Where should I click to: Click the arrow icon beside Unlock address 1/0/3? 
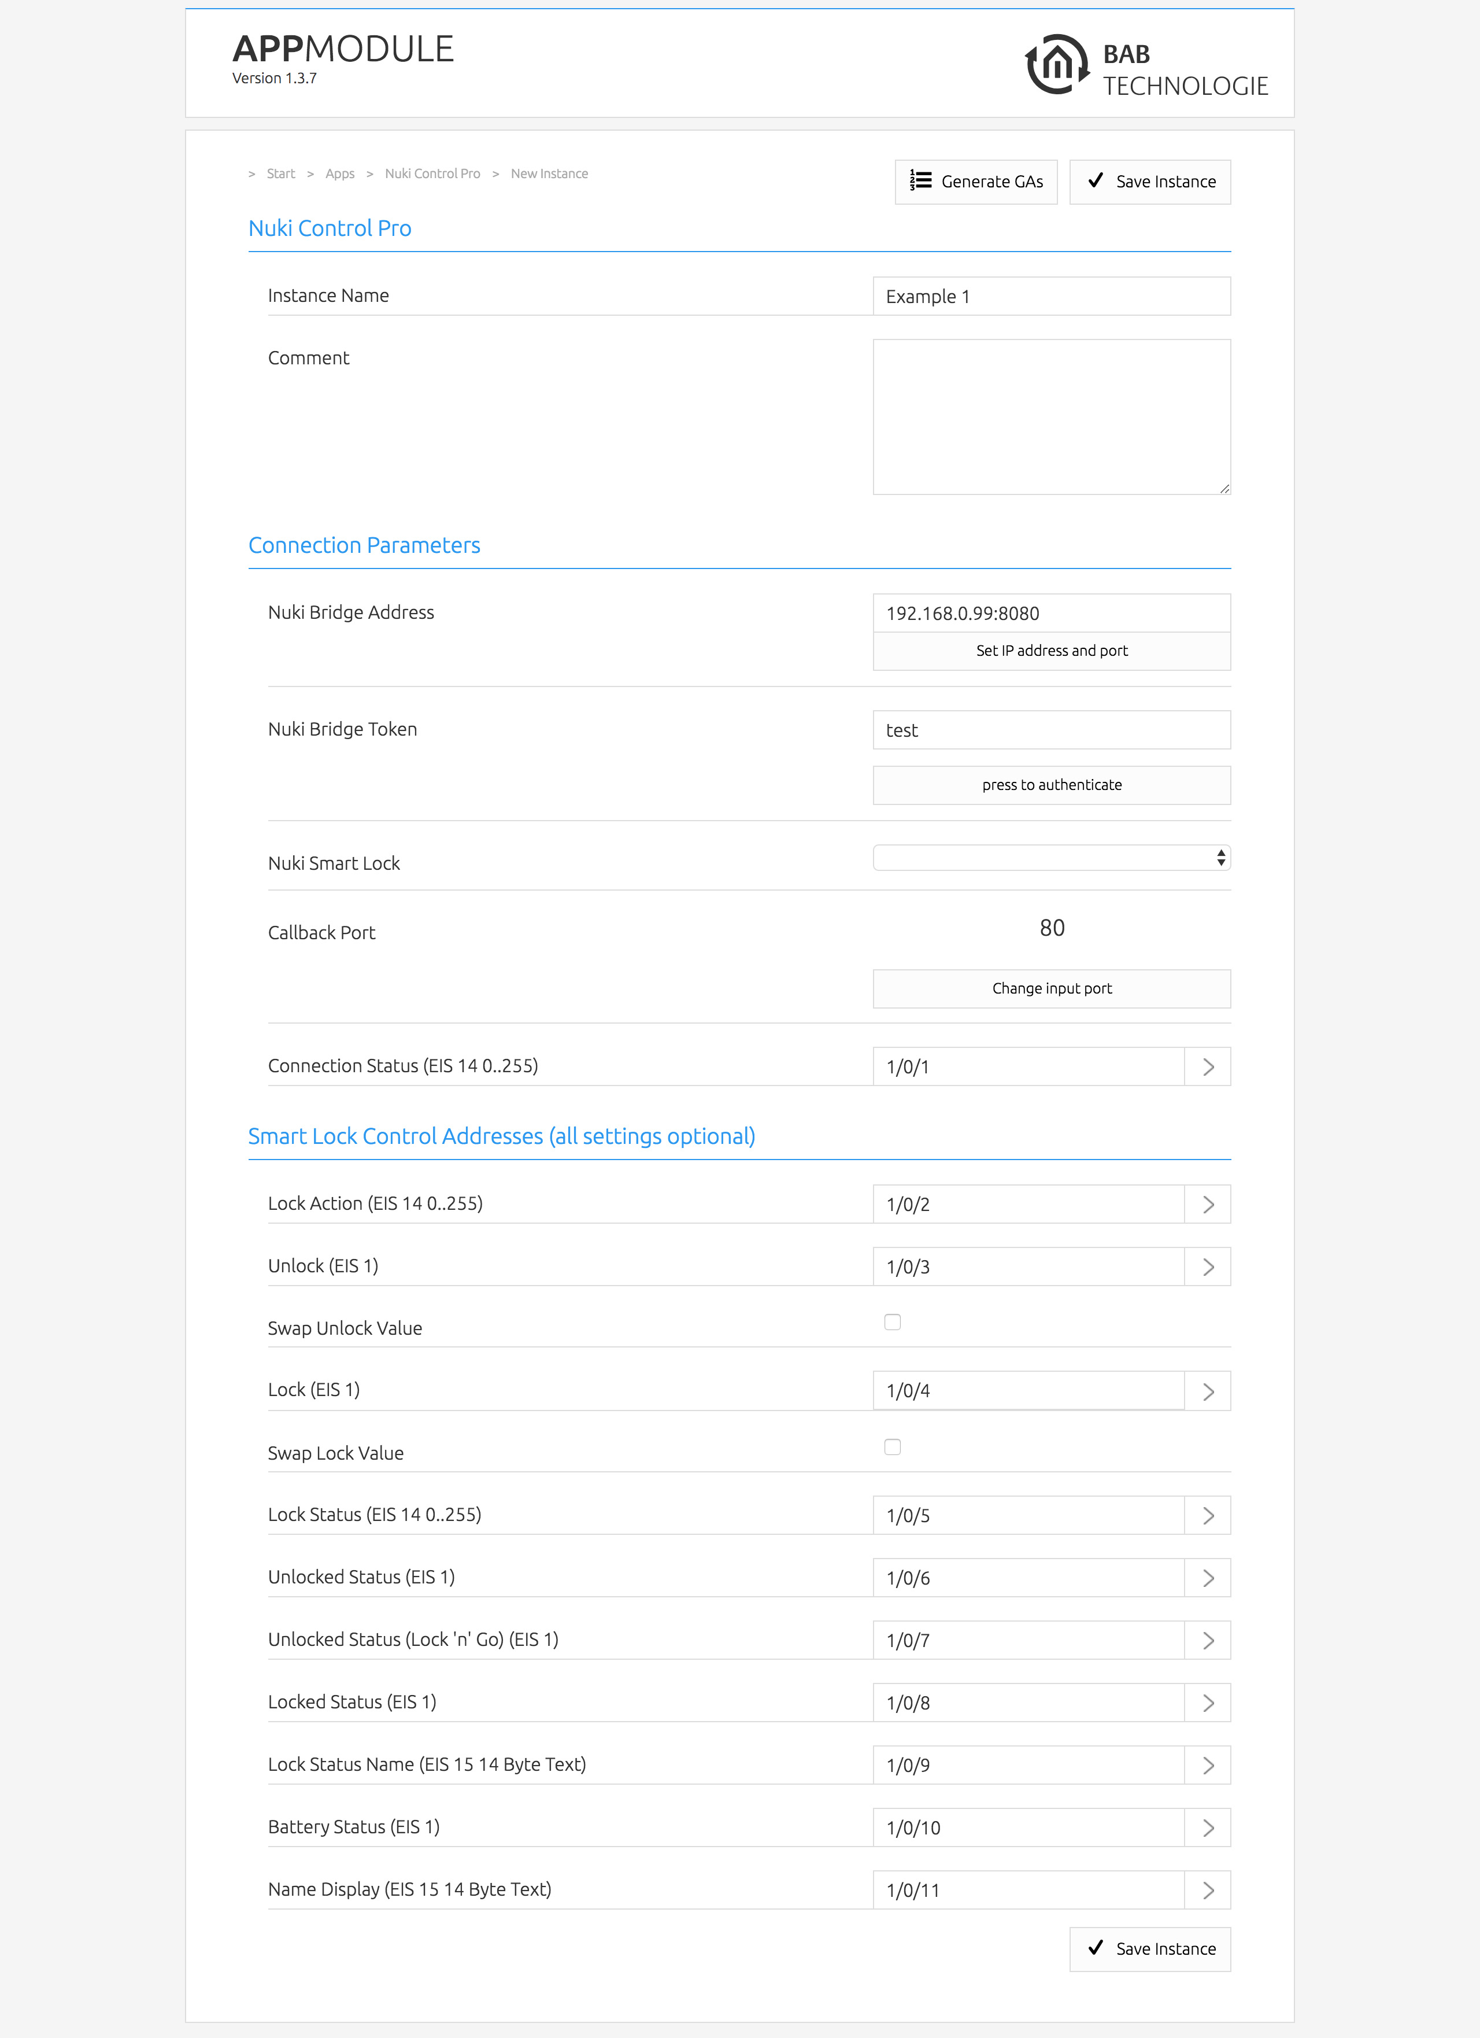coord(1208,1267)
